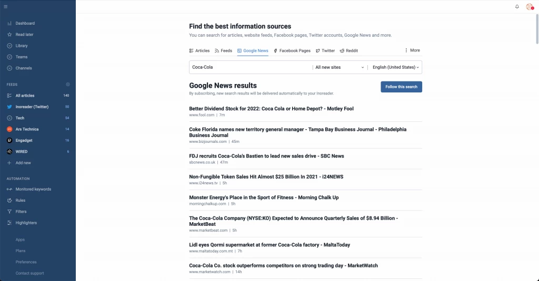Image resolution: width=539 pixels, height=281 pixels.
Task: Click the Read later star icon
Action: pos(9,35)
